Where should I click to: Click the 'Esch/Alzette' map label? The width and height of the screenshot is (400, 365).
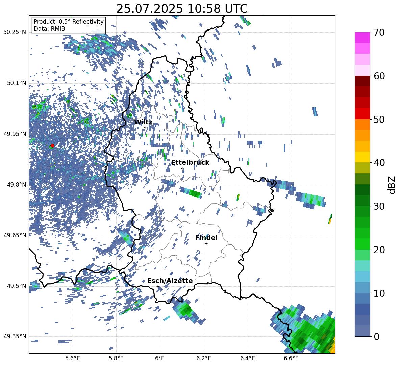[170, 281]
